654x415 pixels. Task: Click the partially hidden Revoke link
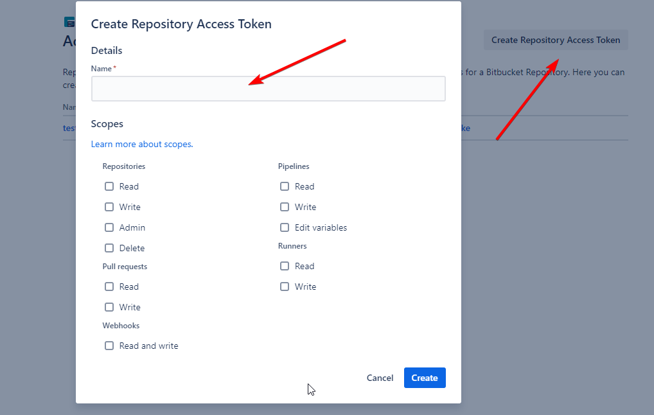[x=466, y=128]
